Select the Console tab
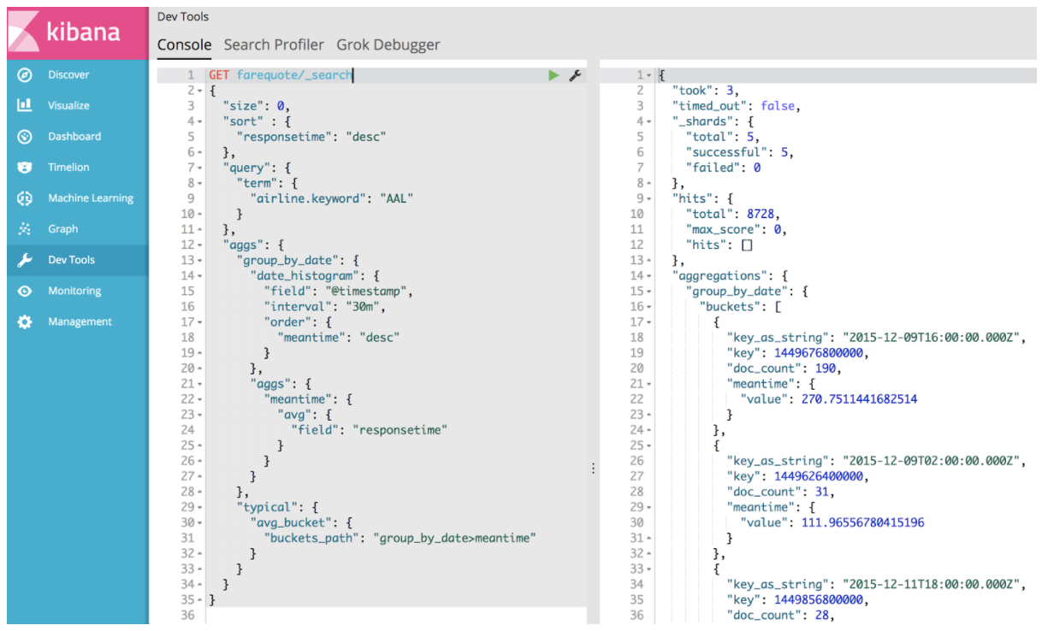This screenshot has height=631, width=1042. coord(184,44)
